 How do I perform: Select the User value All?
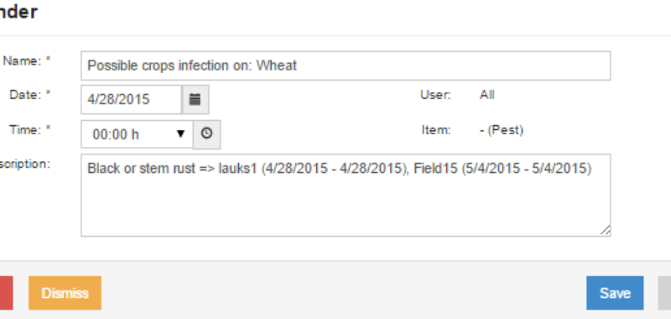click(x=487, y=95)
